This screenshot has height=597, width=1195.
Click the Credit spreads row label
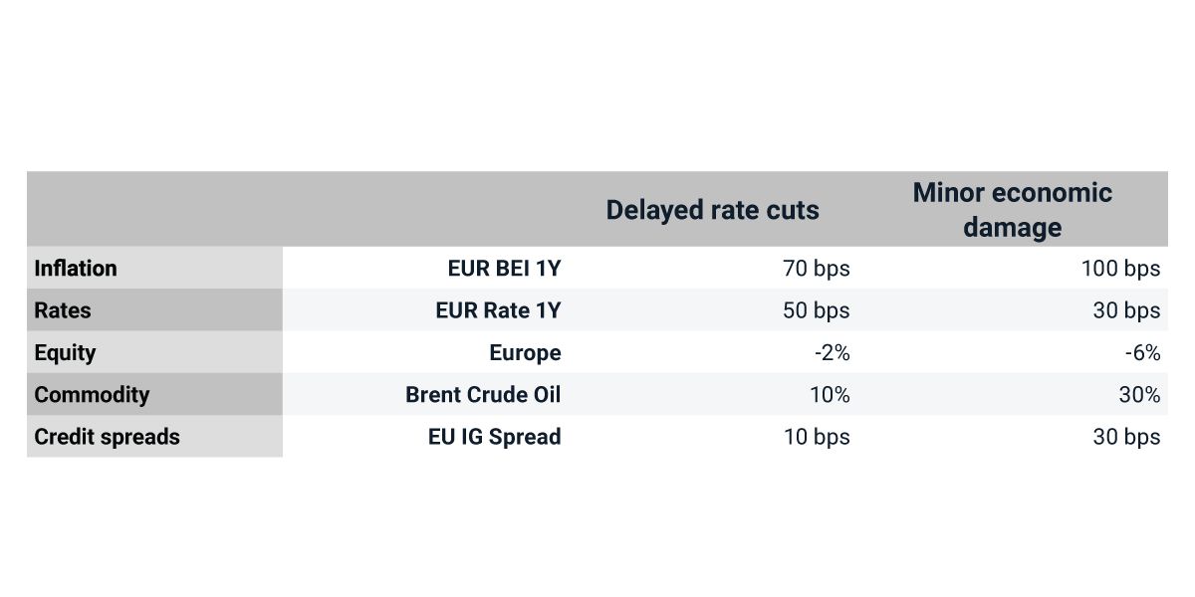coord(107,437)
